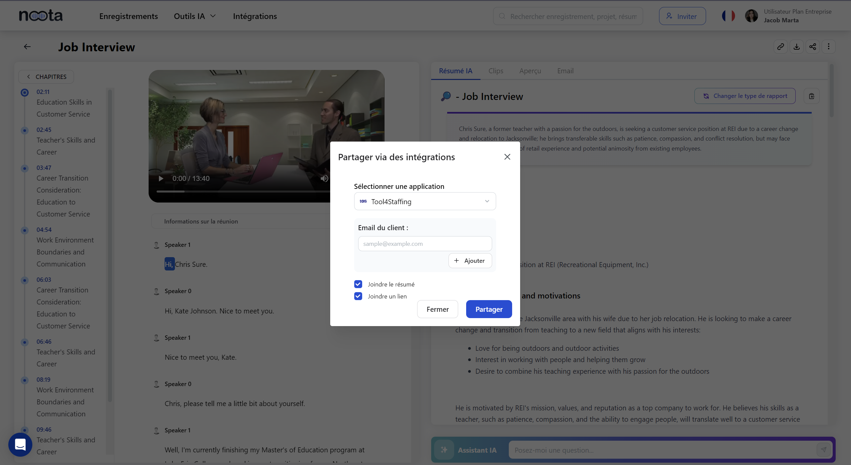
Task: Click the Ajouter button
Action: [470, 261]
